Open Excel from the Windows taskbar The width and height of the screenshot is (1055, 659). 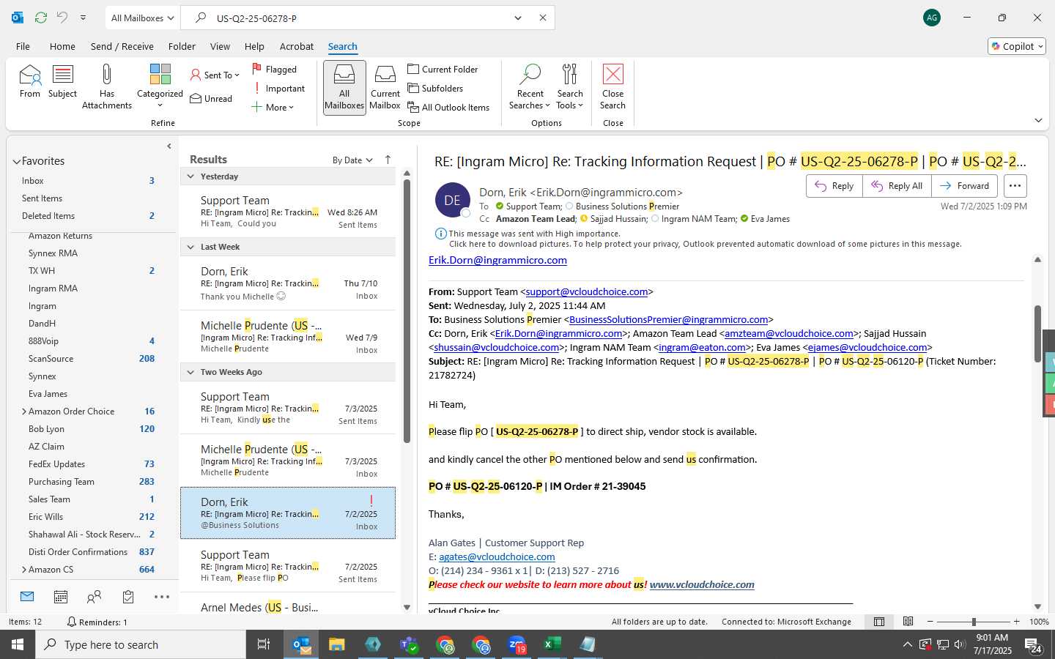[x=552, y=644]
